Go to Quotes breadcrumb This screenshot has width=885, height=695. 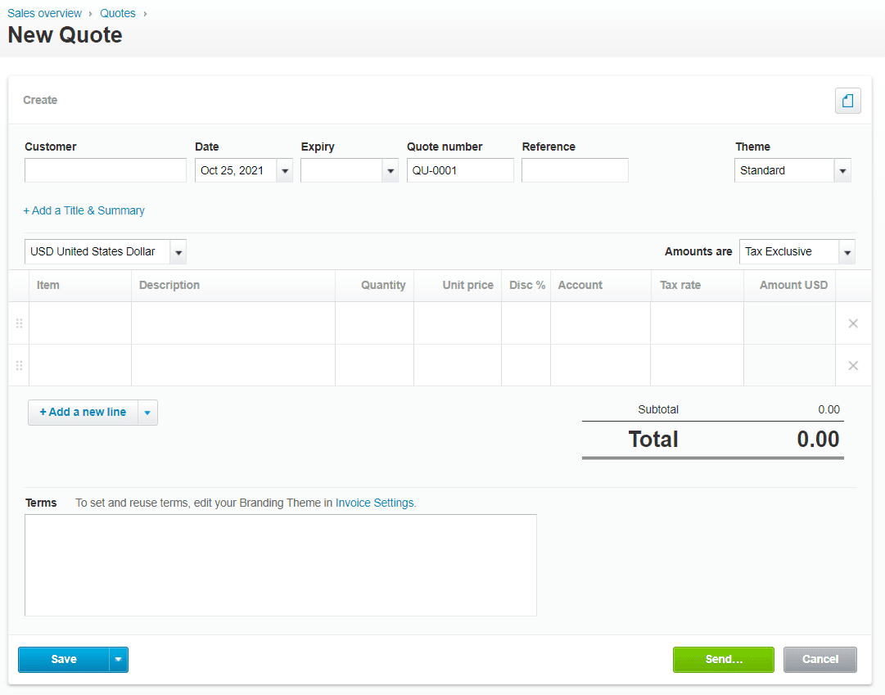coord(117,13)
